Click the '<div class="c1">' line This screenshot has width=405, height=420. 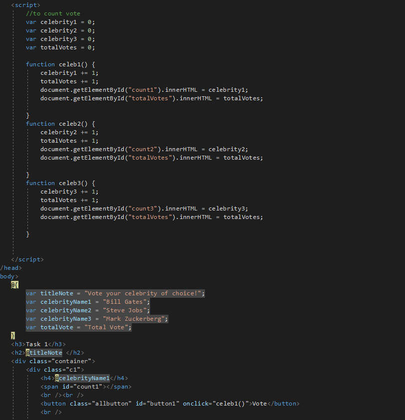tap(55, 370)
